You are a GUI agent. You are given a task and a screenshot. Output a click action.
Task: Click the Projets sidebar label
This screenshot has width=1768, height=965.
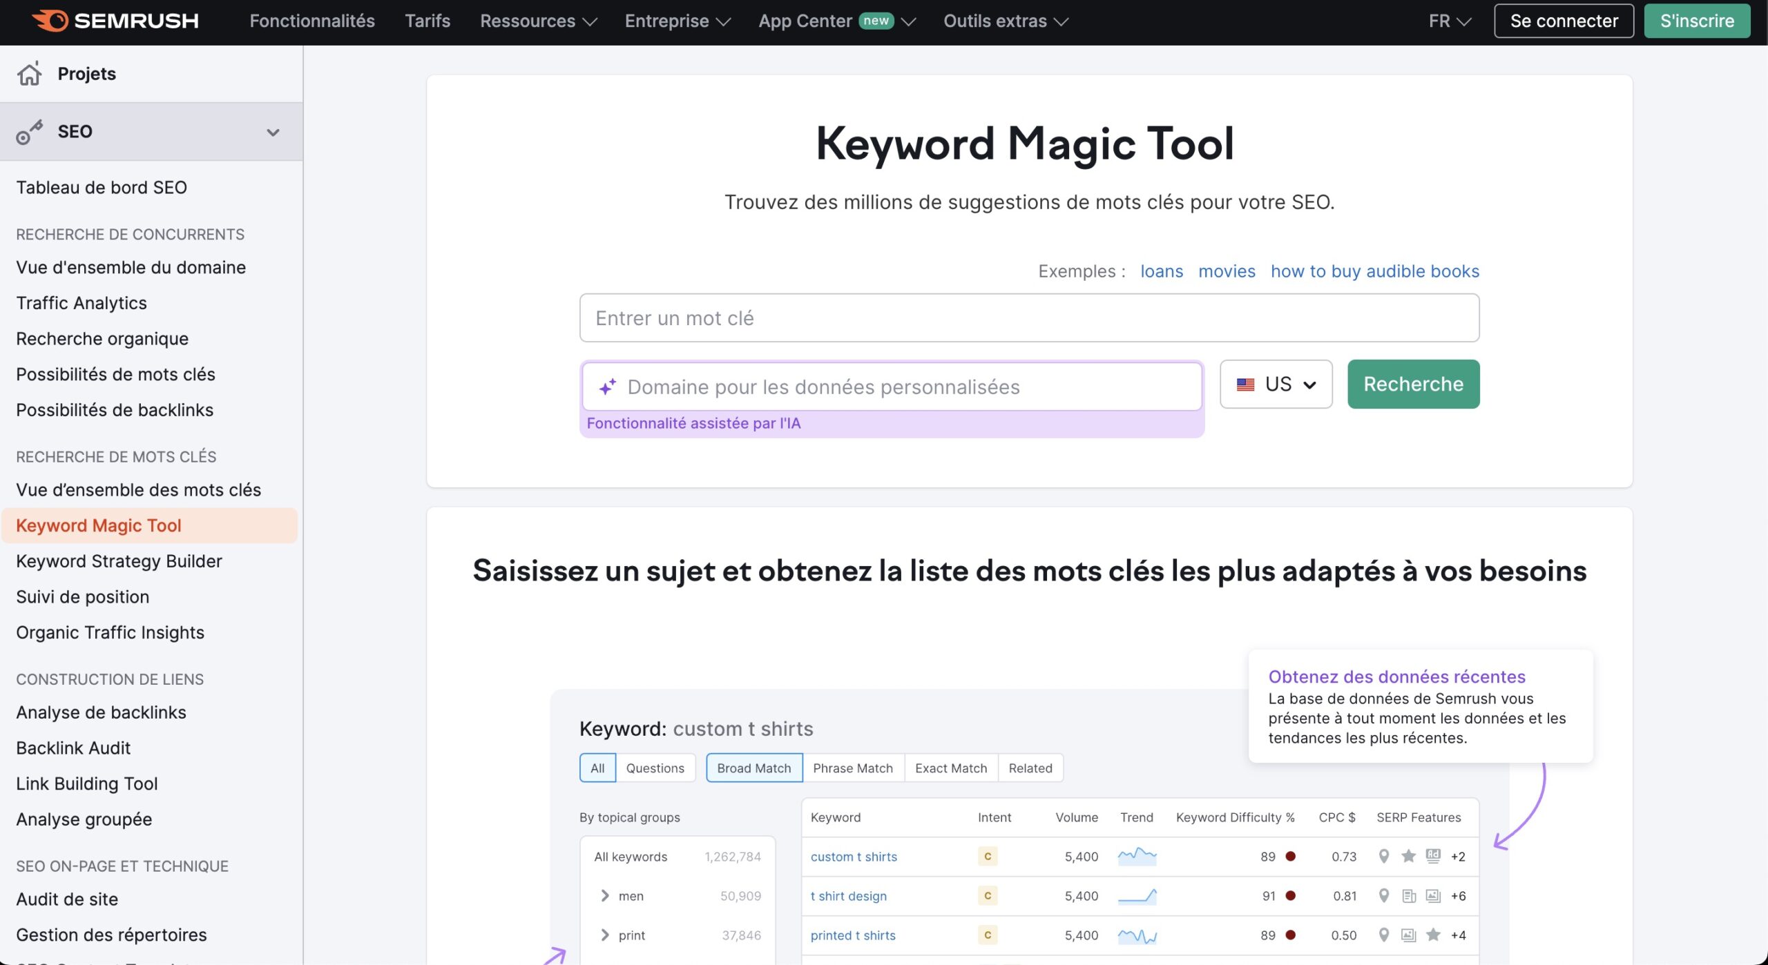click(87, 74)
